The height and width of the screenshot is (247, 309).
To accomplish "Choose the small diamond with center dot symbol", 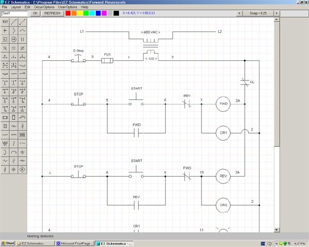I will [13, 169].
